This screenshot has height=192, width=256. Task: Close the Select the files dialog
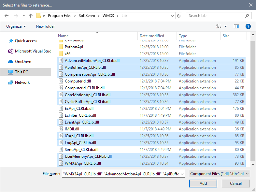click(251, 5)
